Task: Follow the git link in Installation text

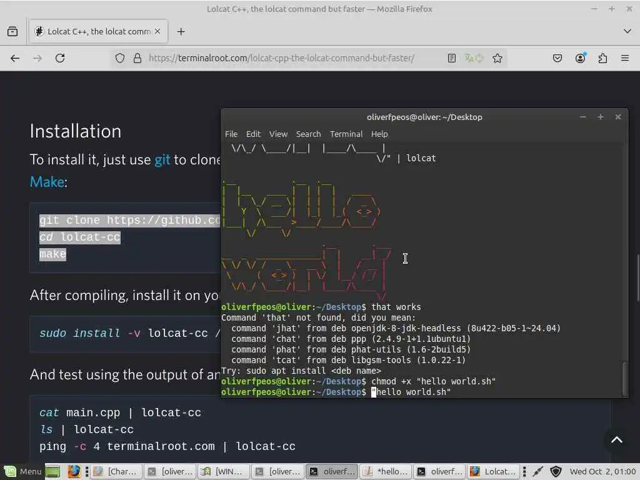Action: click(x=162, y=159)
